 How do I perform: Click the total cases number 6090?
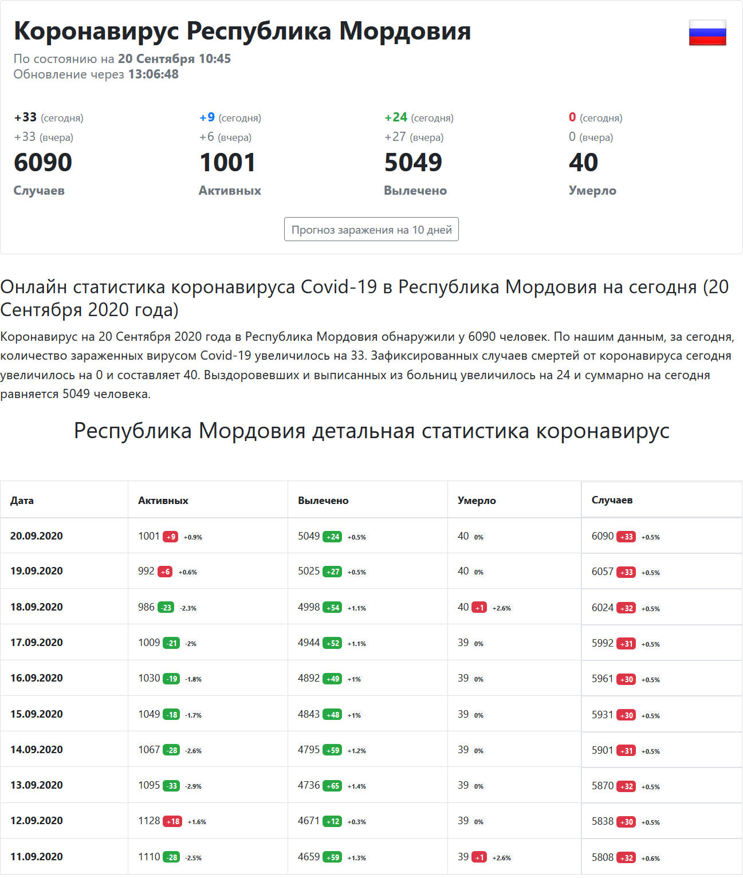coord(43,162)
